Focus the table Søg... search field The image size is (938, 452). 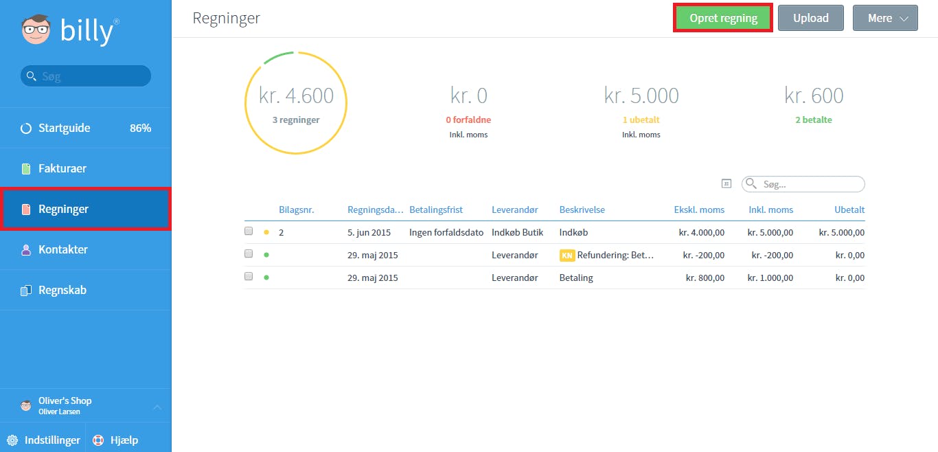[803, 184]
